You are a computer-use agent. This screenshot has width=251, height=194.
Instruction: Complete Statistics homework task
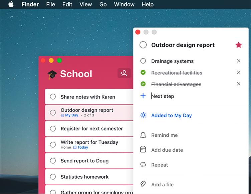[x=53, y=177]
